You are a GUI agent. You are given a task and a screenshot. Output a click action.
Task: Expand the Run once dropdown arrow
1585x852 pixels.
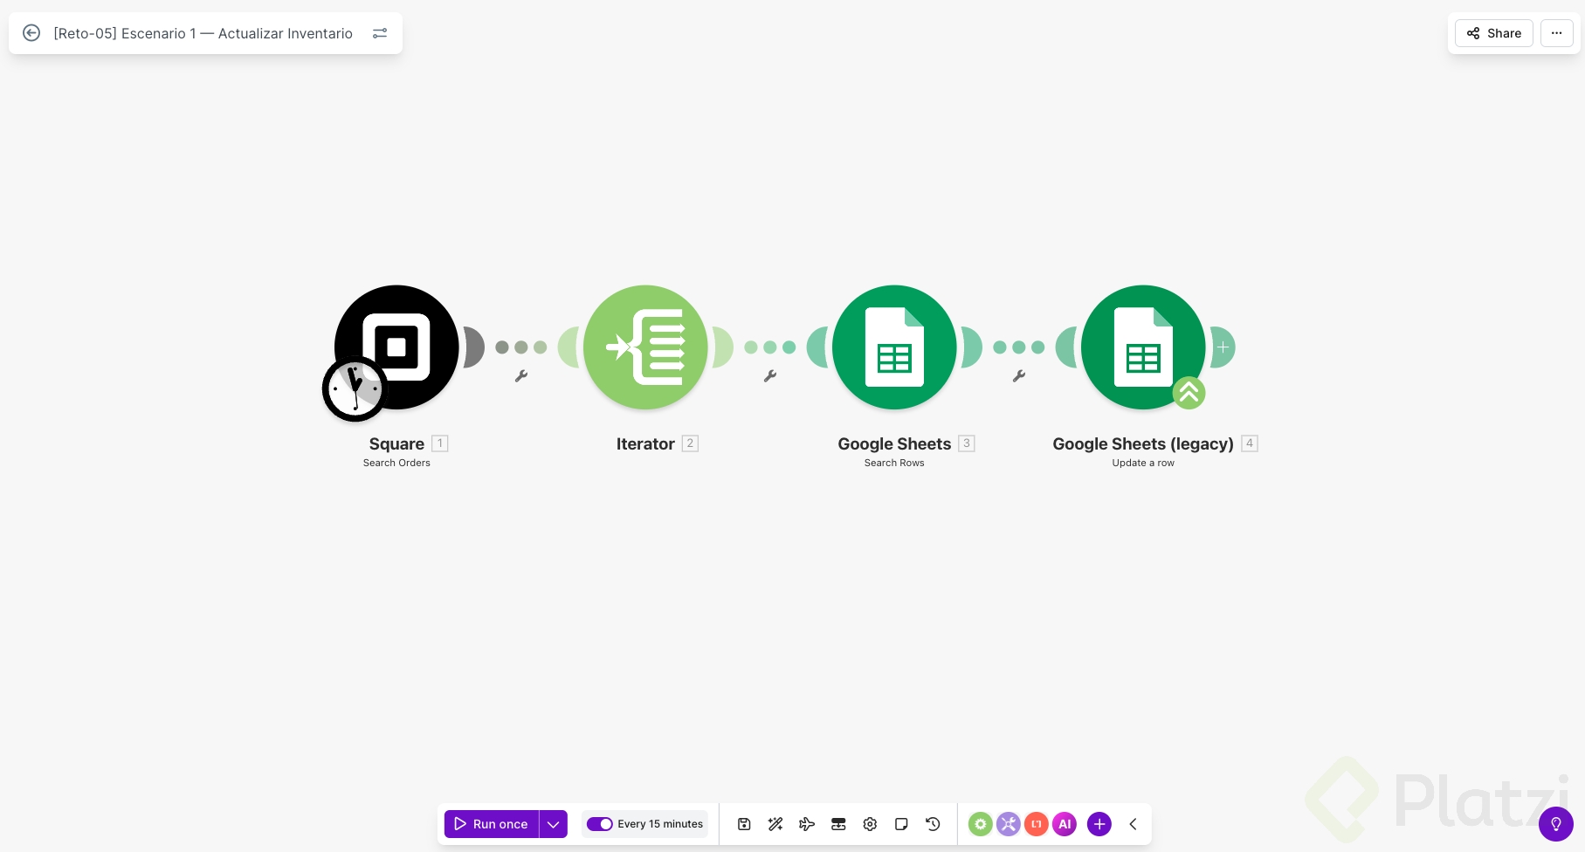pyautogui.click(x=554, y=824)
